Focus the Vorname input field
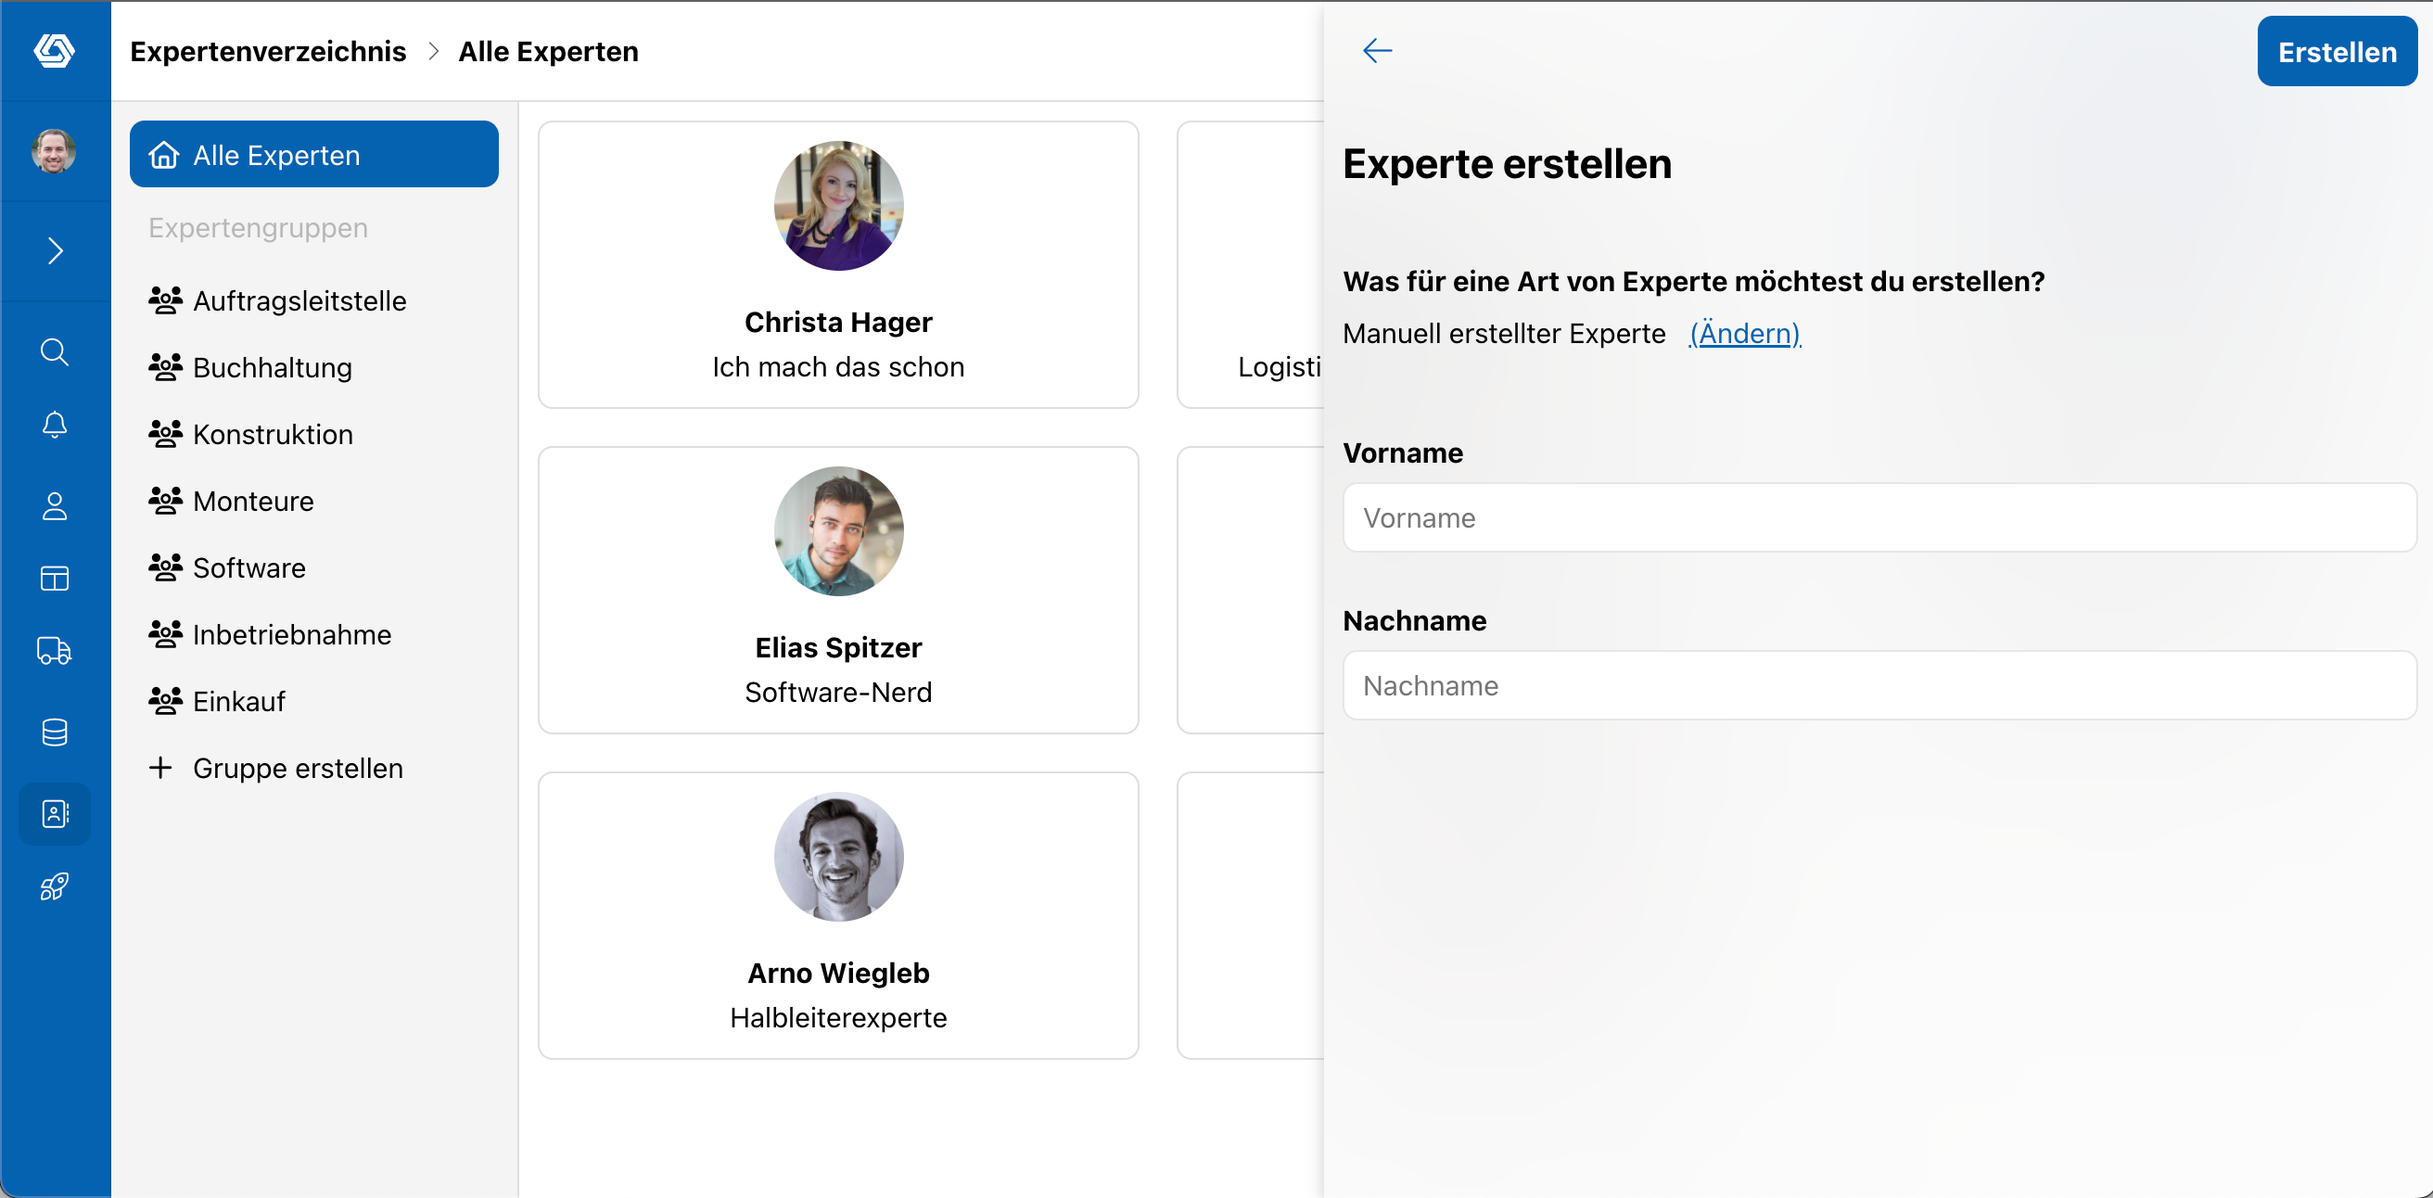 point(1879,517)
